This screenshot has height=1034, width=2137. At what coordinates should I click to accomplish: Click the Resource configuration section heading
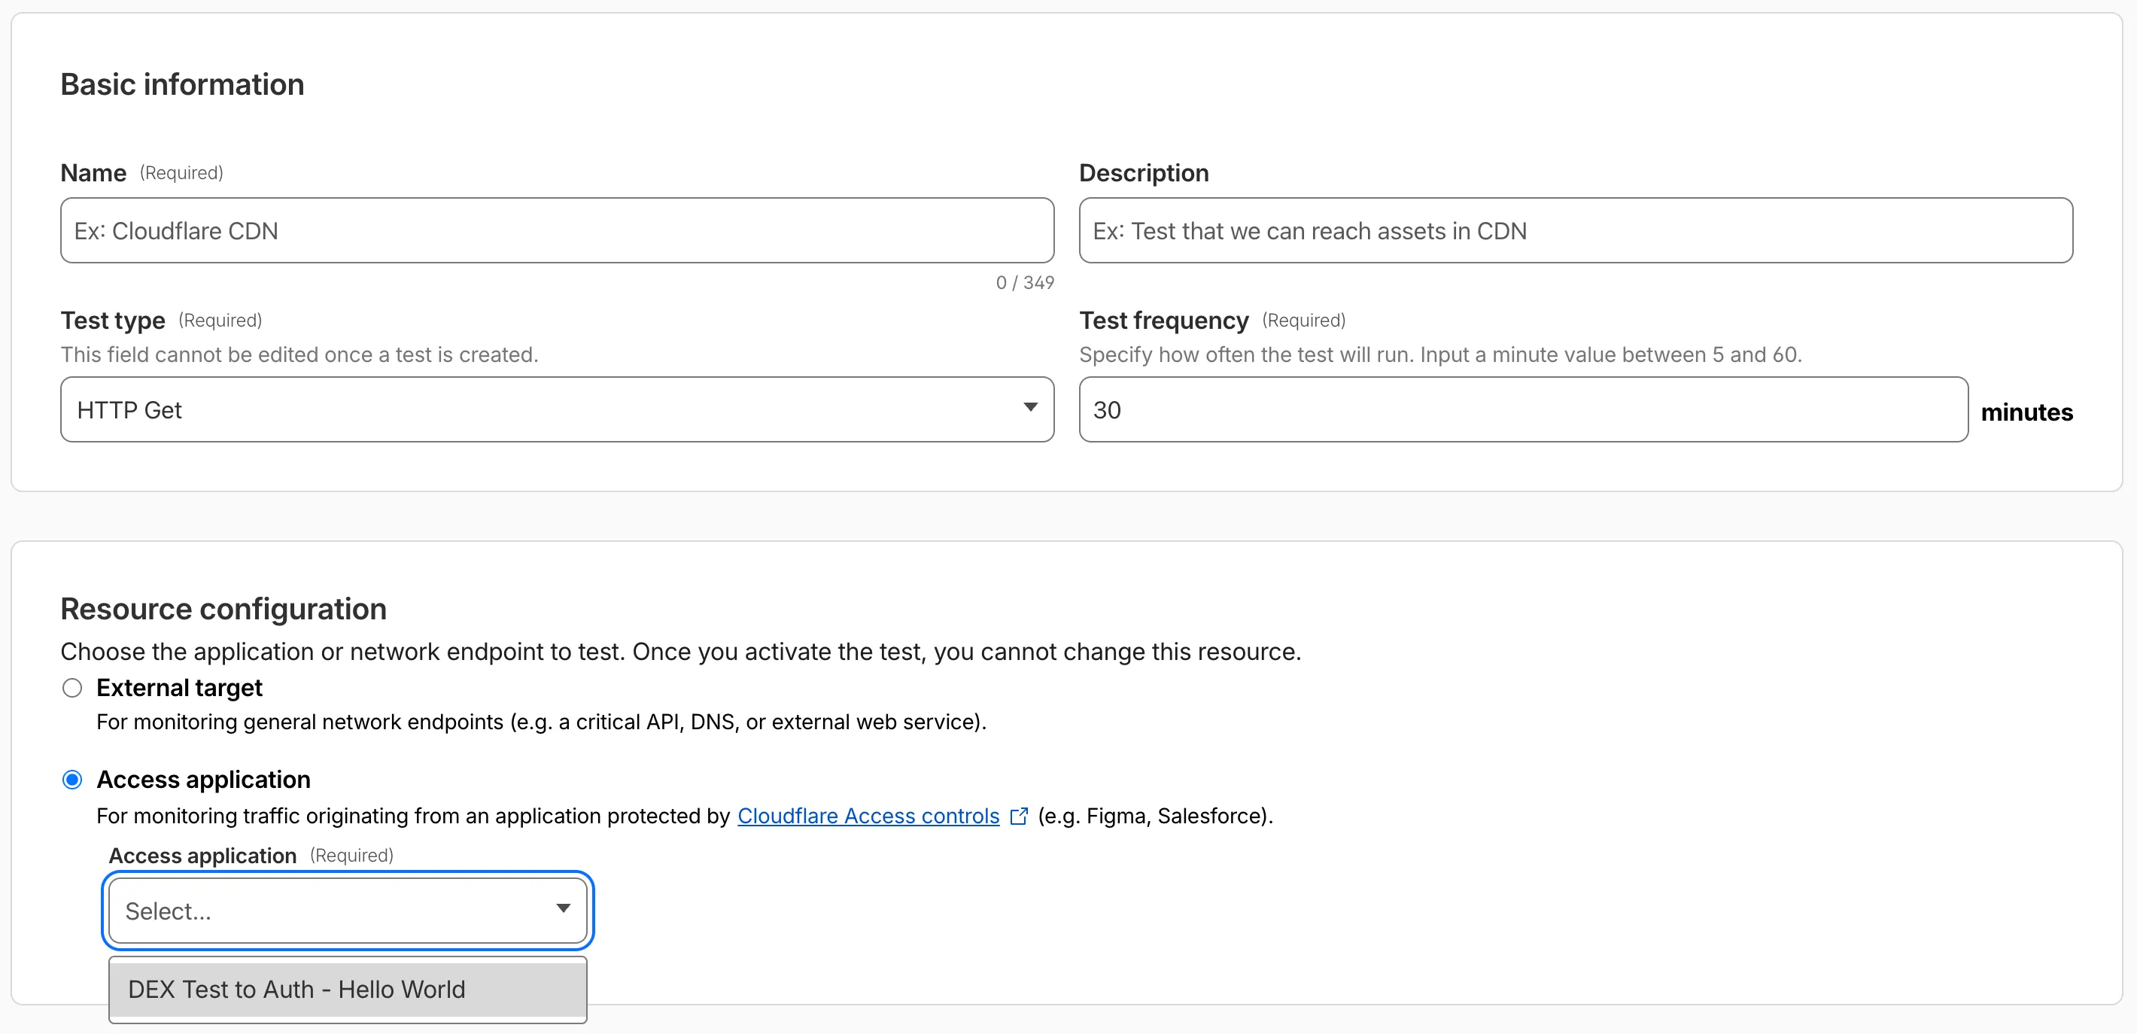tap(222, 608)
